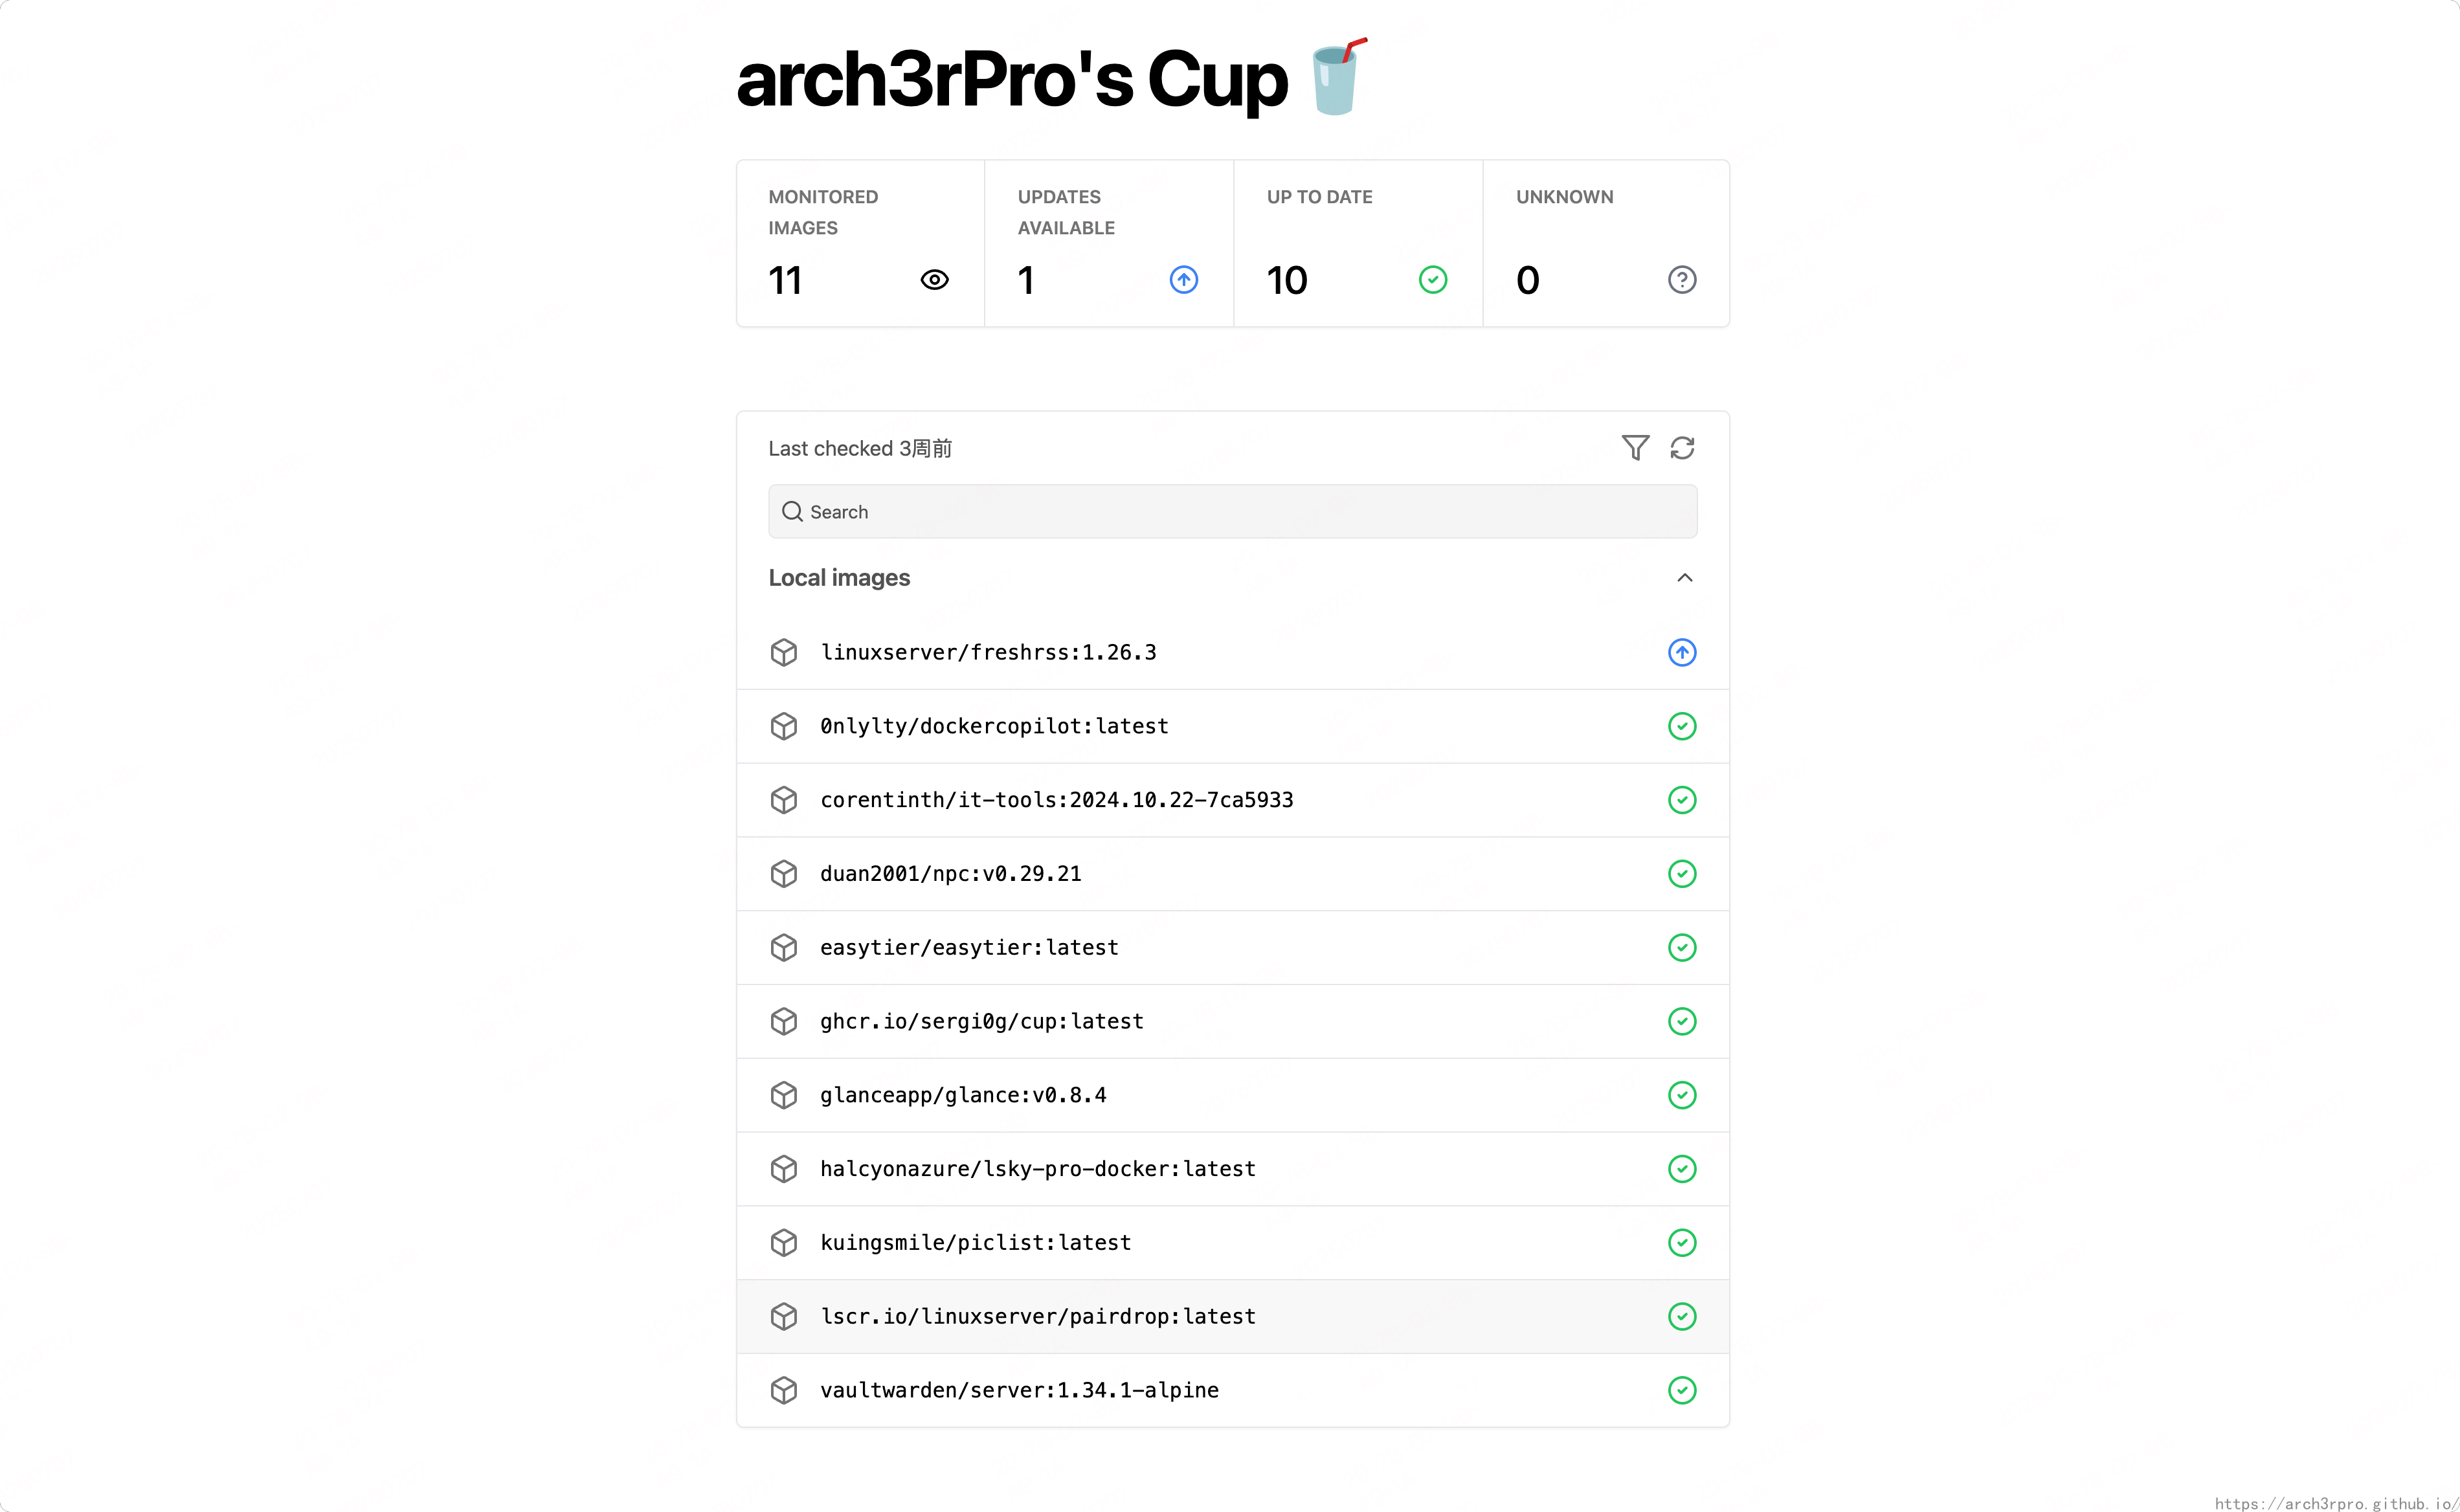Click question mark icon in Unknown card
Image resolution: width=2460 pixels, height=1512 pixels.
(x=1682, y=280)
